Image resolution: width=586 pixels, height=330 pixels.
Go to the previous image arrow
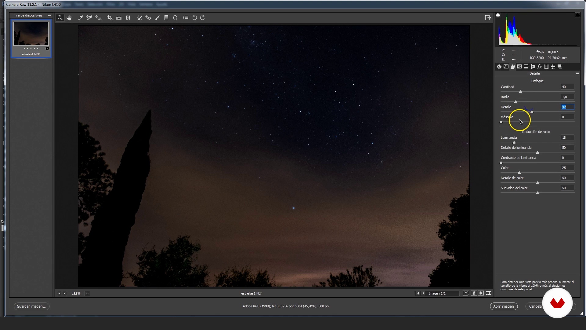[x=418, y=293]
